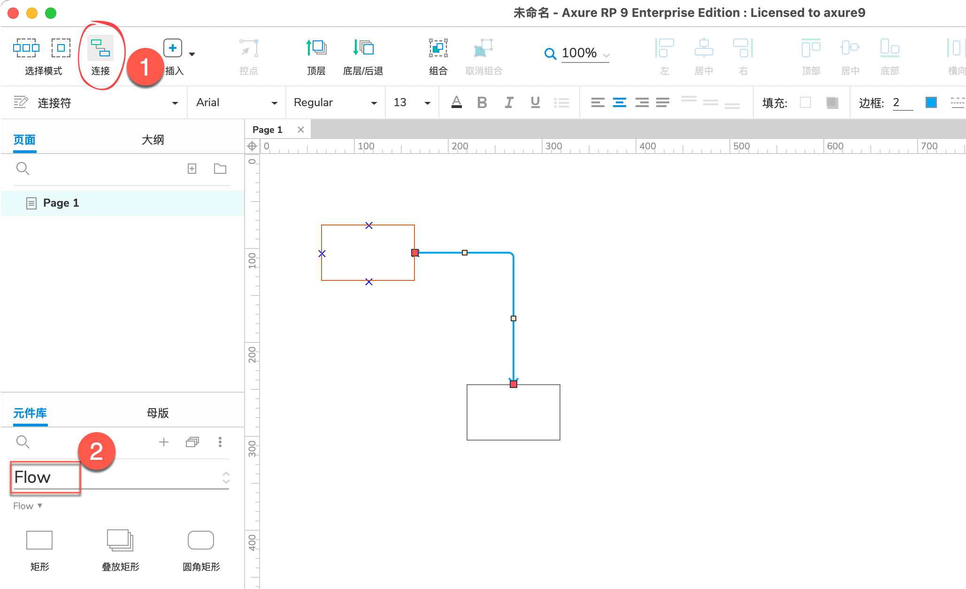The image size is (966, 589).
Task: Bring selection to 顶层
Action: pyautogui.click(x=316, y=48)
